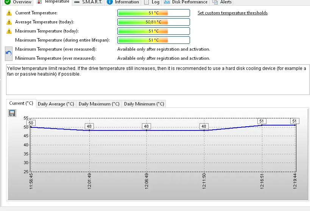Click the 12:16:51 time axis label
The width and height of the screenshot is (310, 211).
tap(262, 181)
